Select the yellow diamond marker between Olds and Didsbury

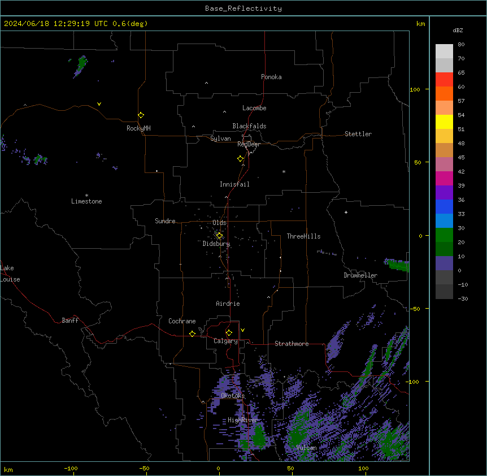[x=219, y=235]
